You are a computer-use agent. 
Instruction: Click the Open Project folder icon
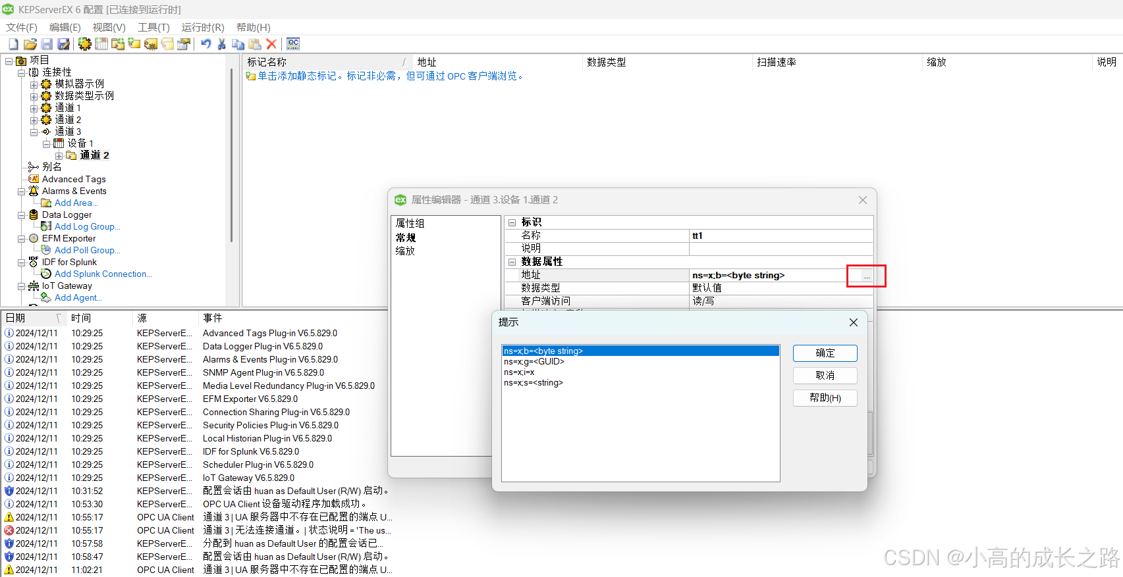30,44
